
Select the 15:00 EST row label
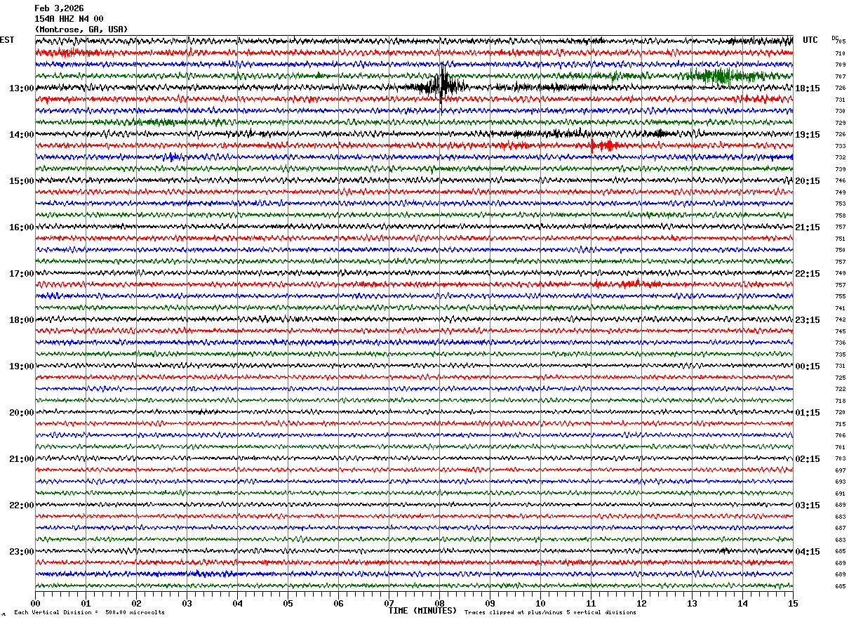click(x=22, y=181)
